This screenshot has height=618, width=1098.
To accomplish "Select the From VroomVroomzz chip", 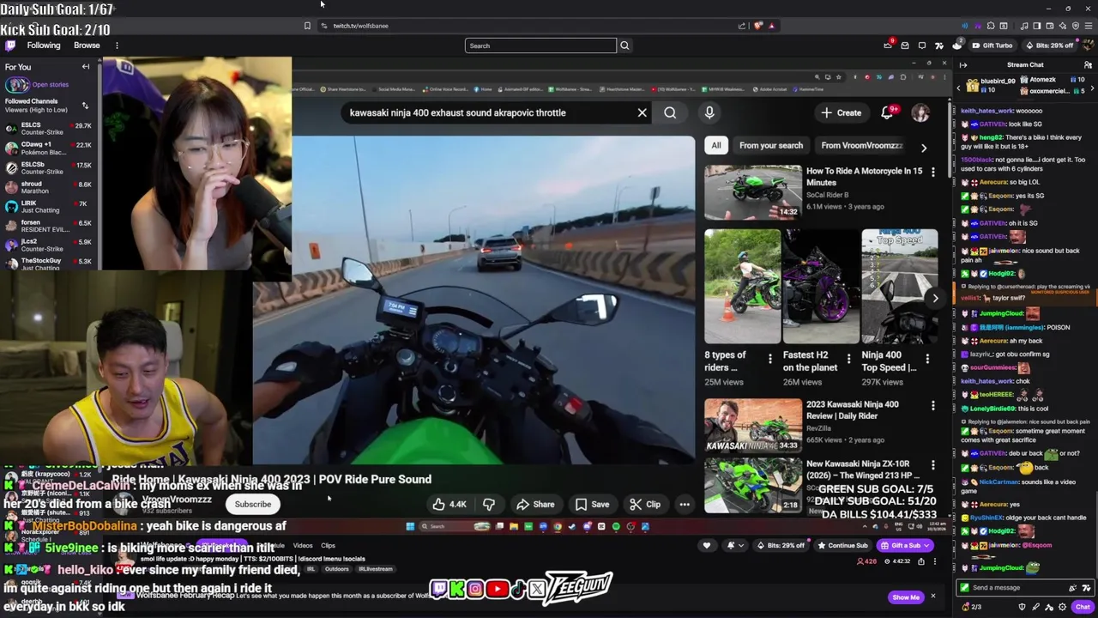I will click(862, 145).
